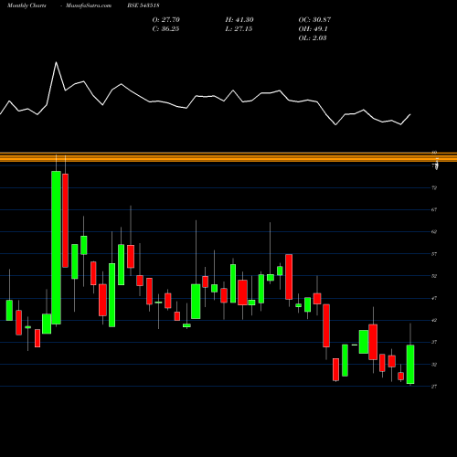Click the "OL: 2.03" reading
Screen dimensions: 457x457
(313, 38)
